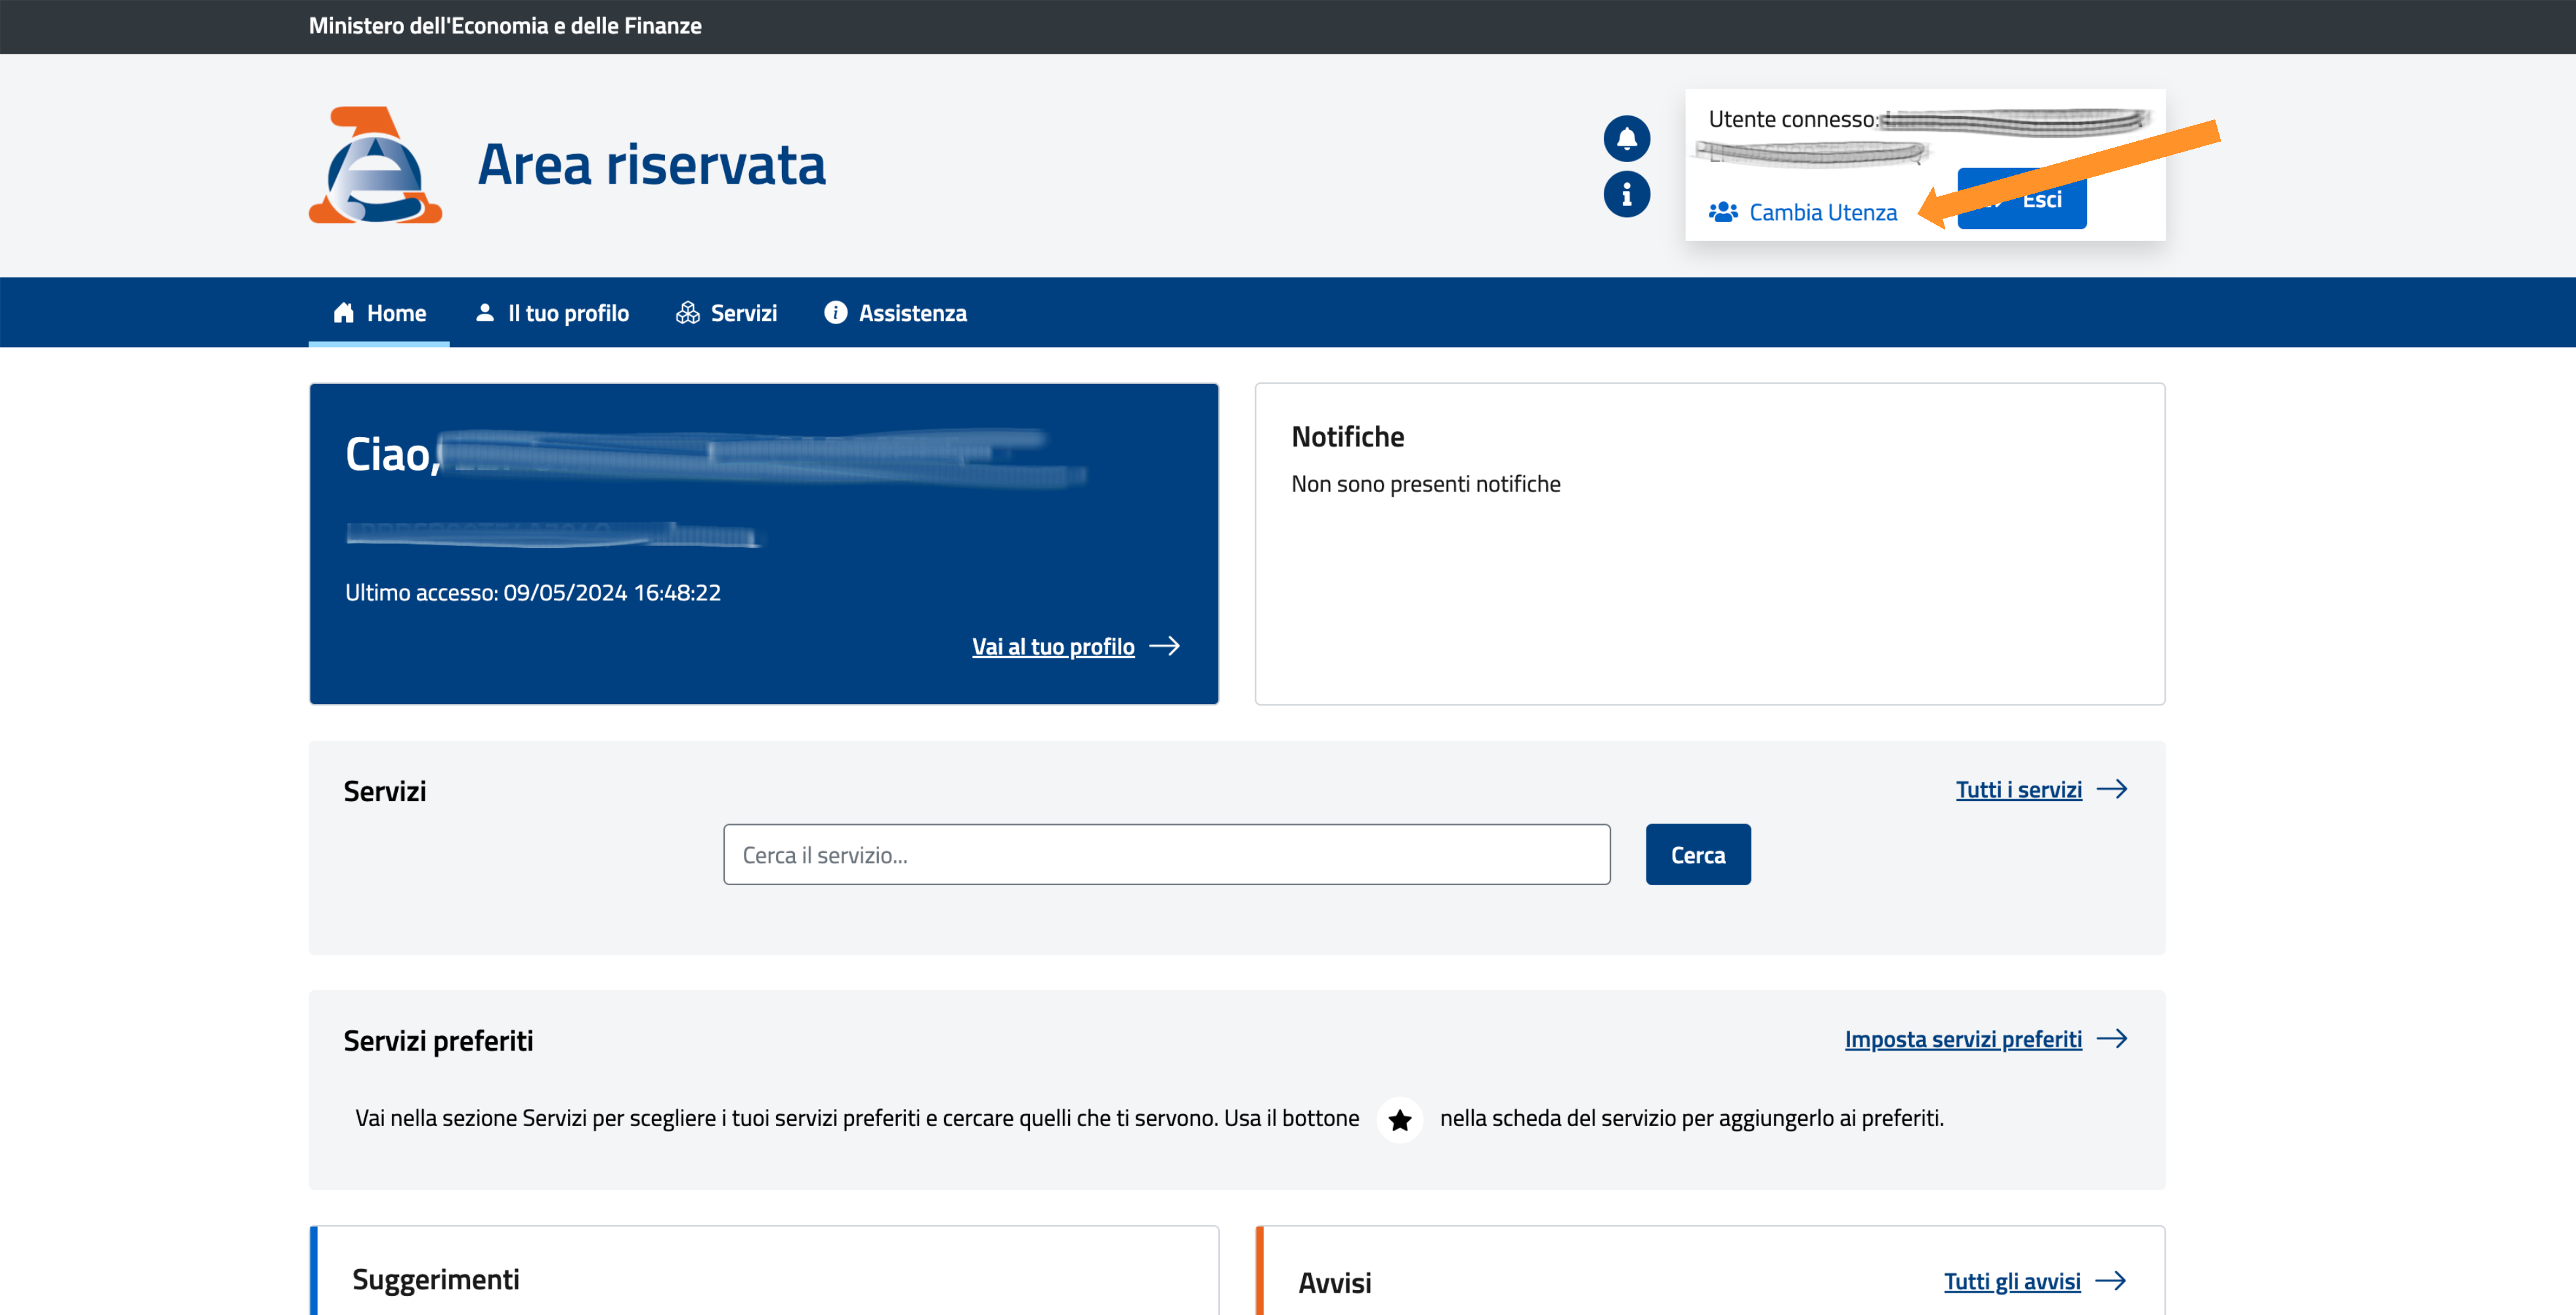Click the notification bell icon

pyautogui.click(x=1626, y=138)
